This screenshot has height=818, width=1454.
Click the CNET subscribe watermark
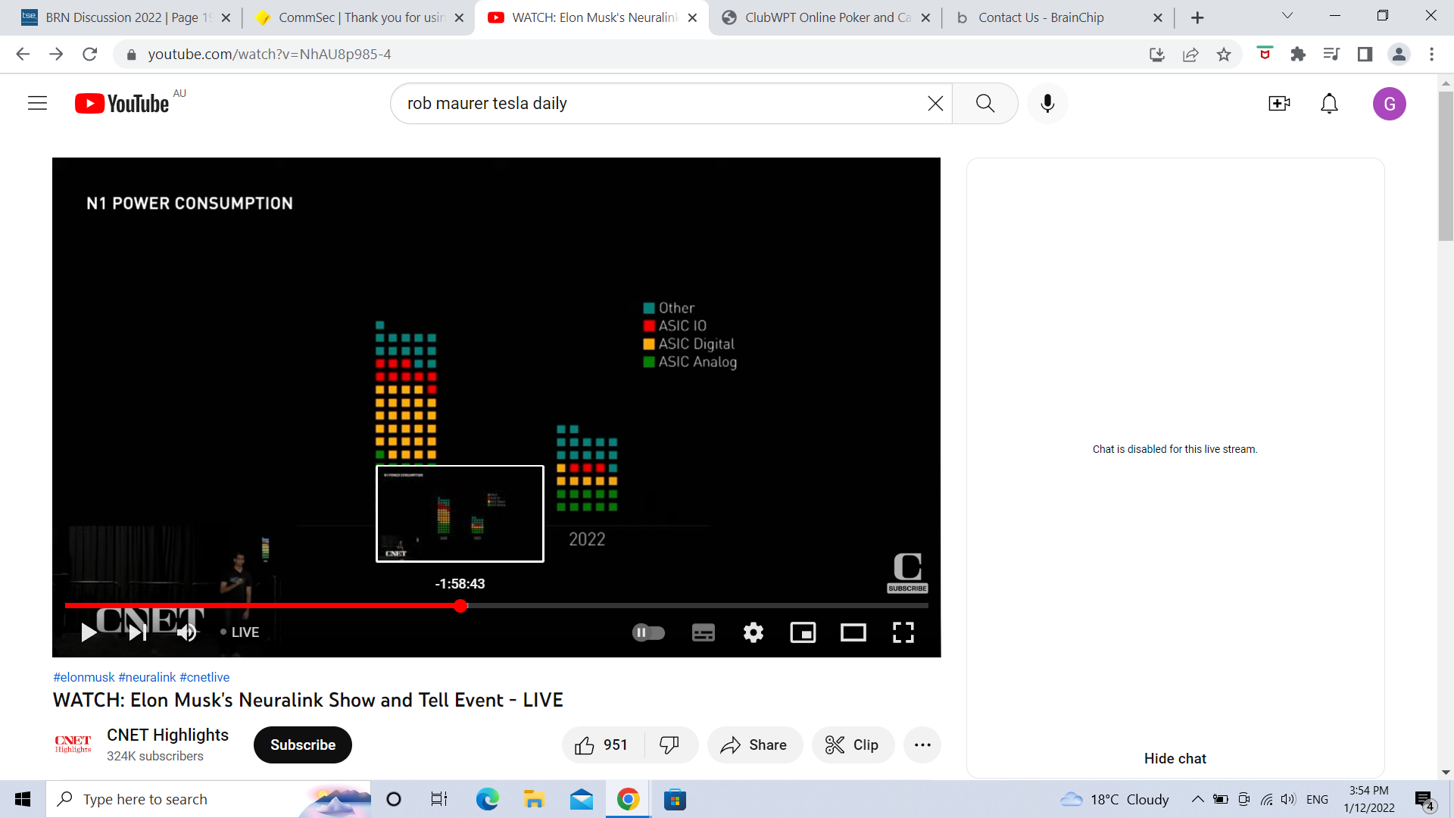pyautogui.click(x=907, y=573)
